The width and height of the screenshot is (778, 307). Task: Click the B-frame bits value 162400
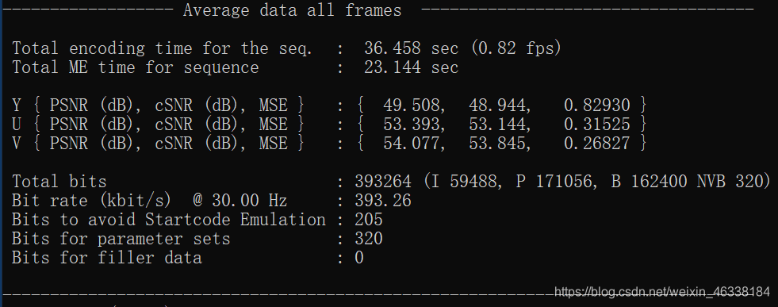click(659, 182)
